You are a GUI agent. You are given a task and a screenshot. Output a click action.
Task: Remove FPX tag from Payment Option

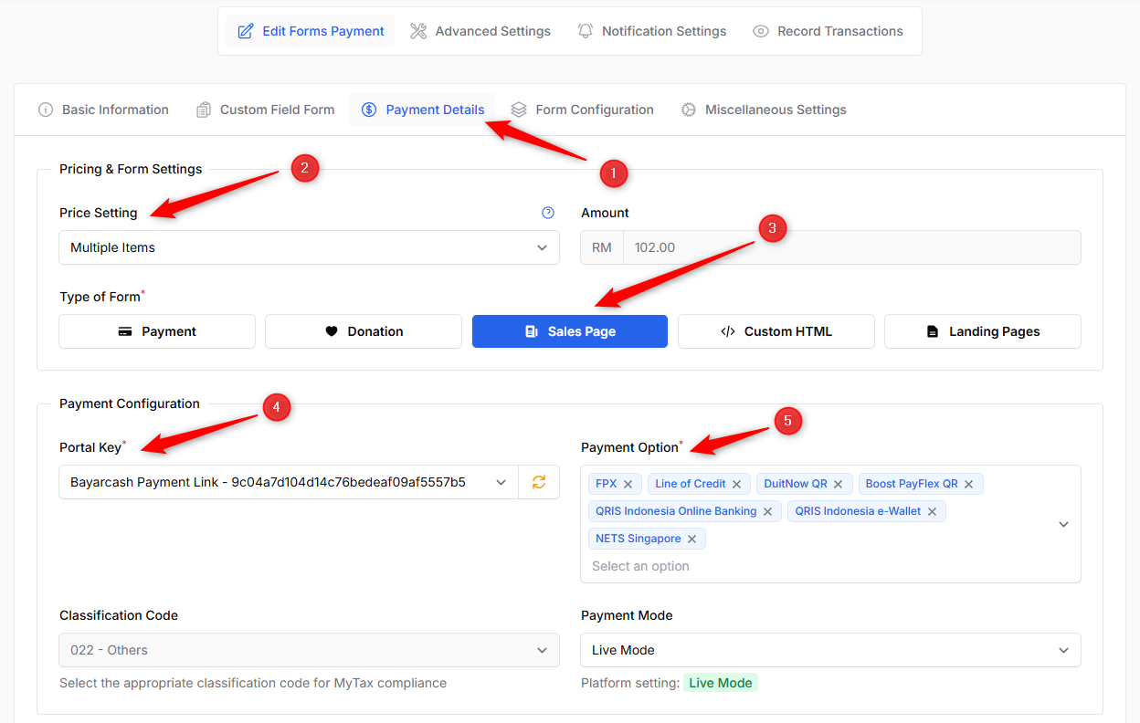click(628, 484)
